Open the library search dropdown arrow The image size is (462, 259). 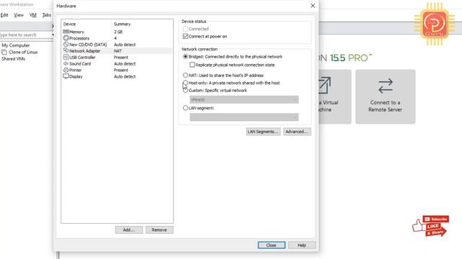(x=53, y=35)
